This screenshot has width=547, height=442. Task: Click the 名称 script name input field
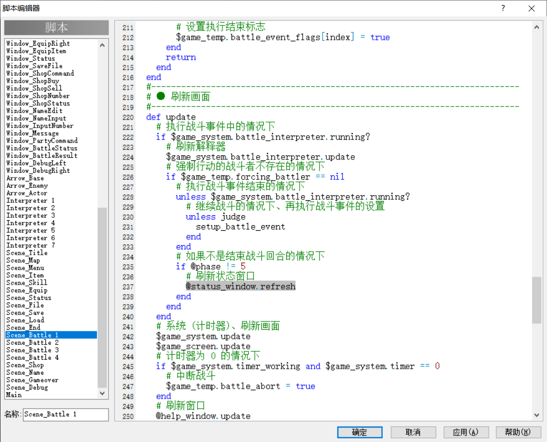click(66, 415)
